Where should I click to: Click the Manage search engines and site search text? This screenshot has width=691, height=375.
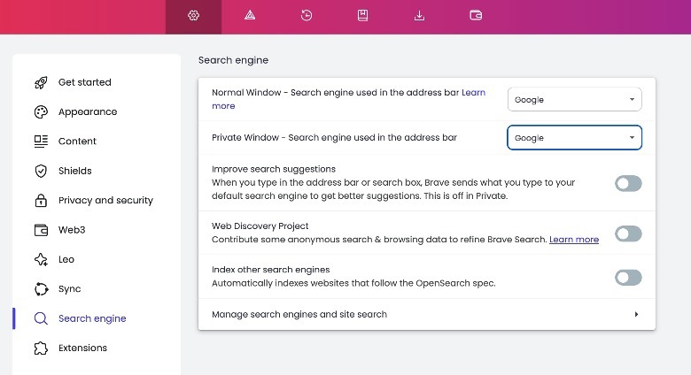299,314
